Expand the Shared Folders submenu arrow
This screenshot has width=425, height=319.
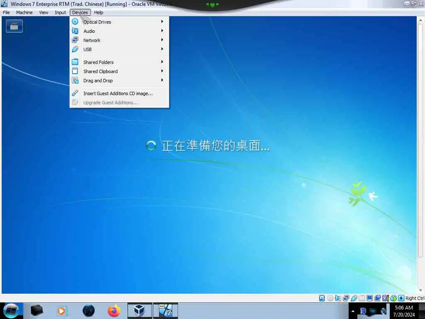pyautogui.click(x=162, y=62)
